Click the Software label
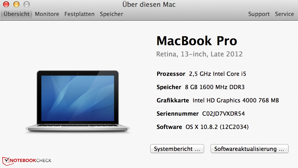Viewport: 298px width, 168px height. (x=169, y=127)
